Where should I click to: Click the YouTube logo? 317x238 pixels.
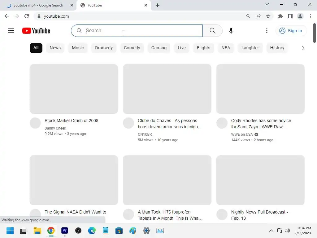36,31
